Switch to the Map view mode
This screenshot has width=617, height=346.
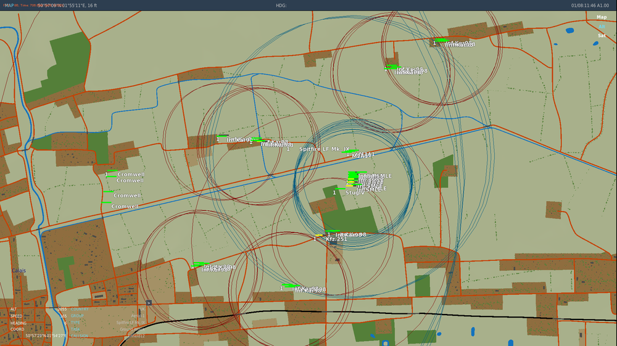[x=601, y=17]
